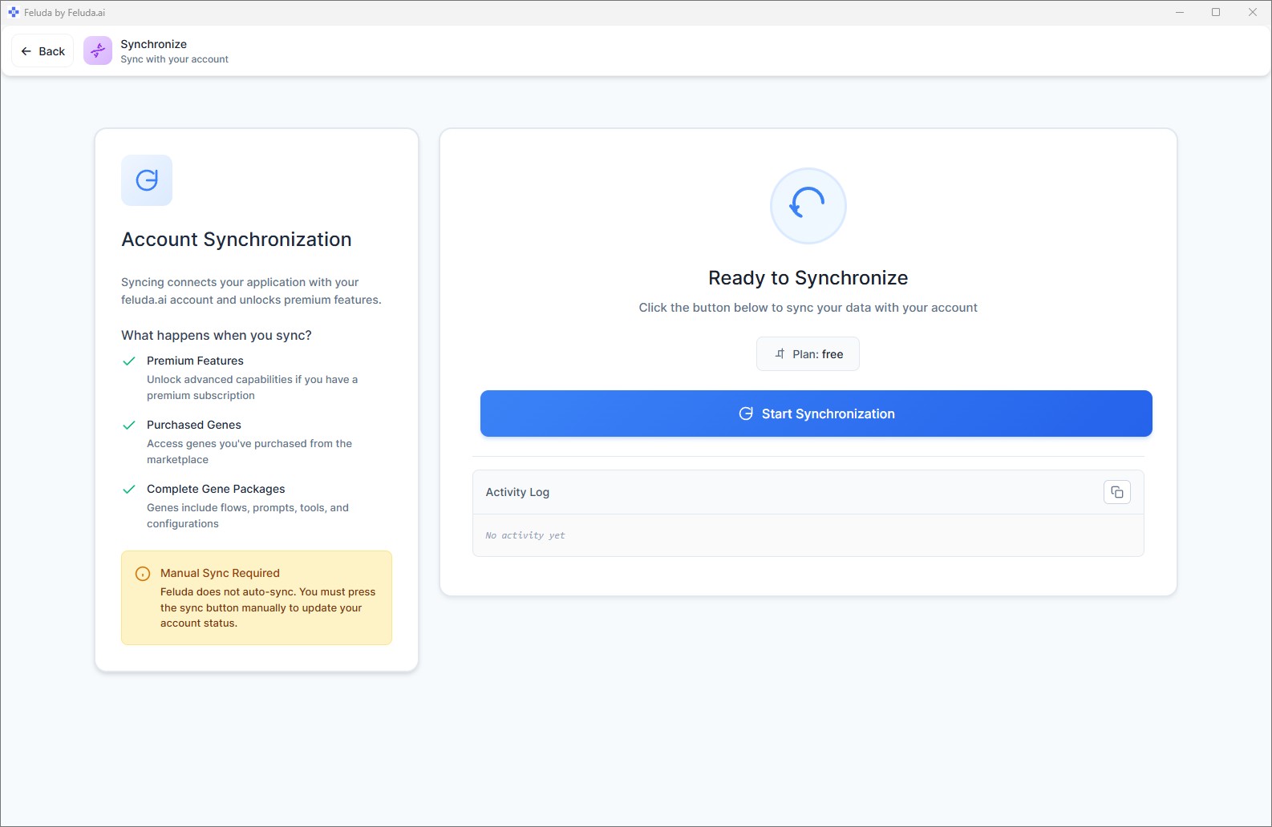Go back using the Back button

43,51
